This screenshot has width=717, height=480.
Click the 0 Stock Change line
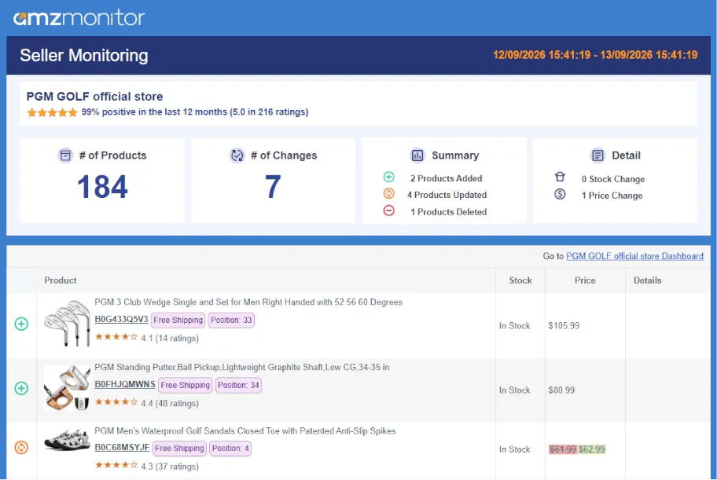613,179
